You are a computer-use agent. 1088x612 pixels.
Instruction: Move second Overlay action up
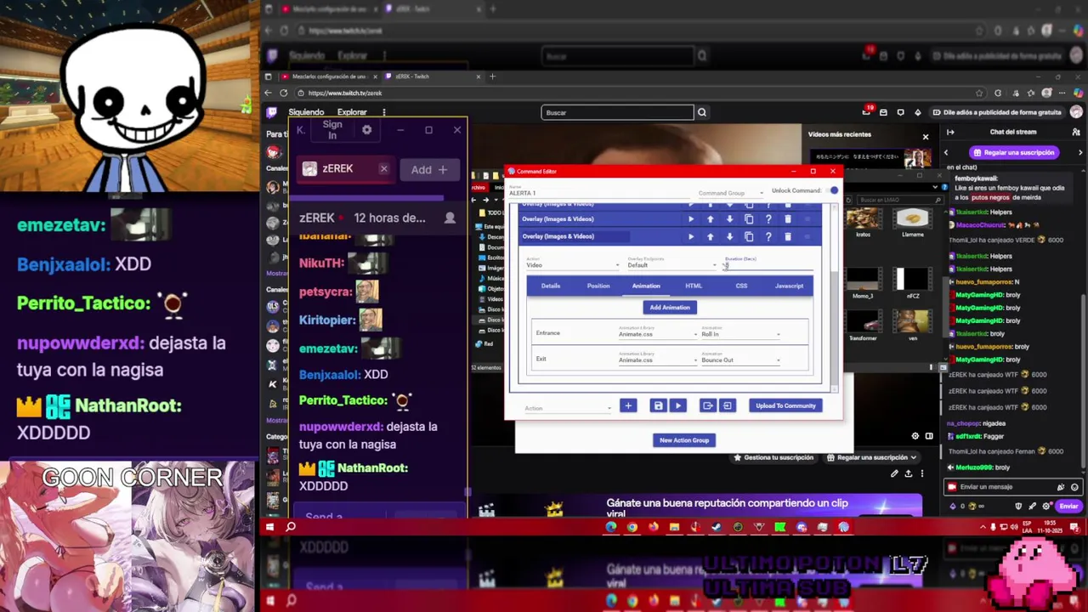click(x=711, y=219)
